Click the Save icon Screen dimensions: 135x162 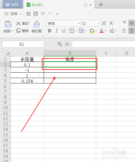tap(29, 14)
